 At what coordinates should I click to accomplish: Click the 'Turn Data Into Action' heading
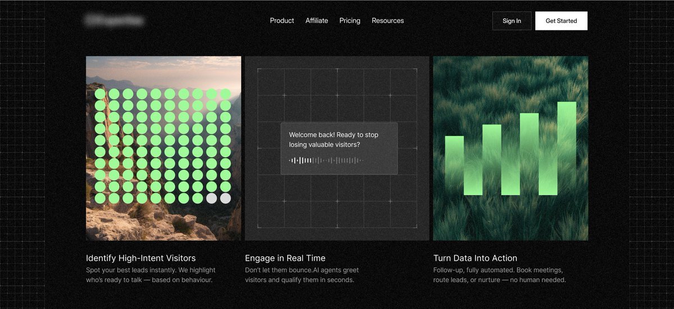tap(475, 258)
